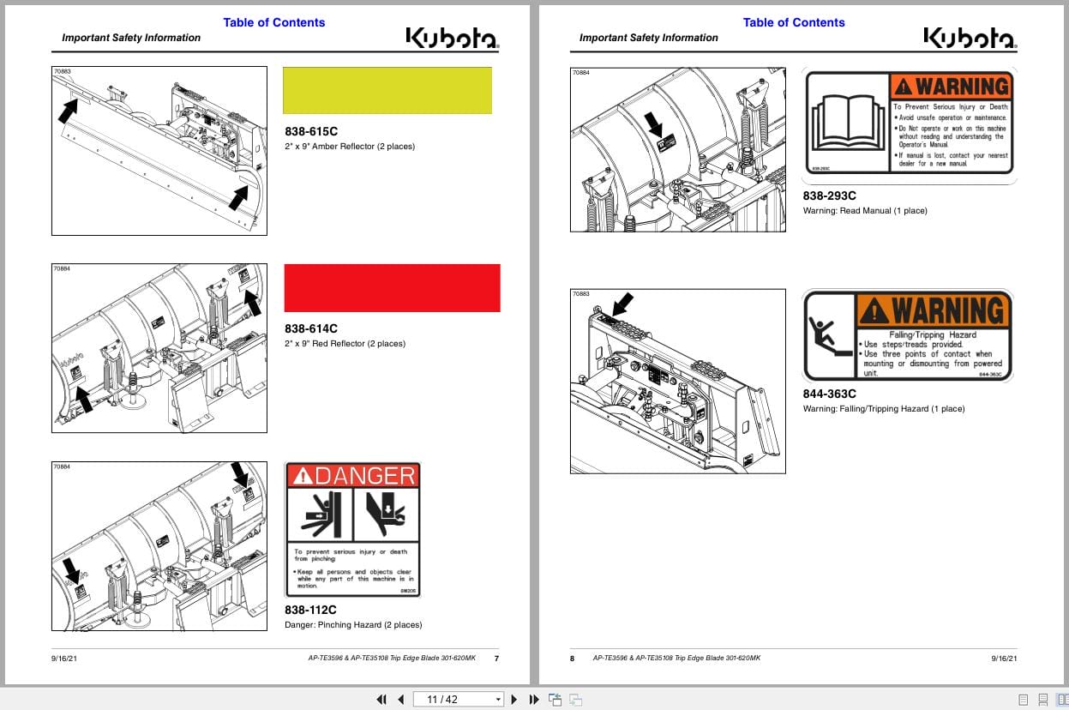This screenshot has height=710, width=1069.
Task: Jump to the first page
Action: [x=381, y=699]
